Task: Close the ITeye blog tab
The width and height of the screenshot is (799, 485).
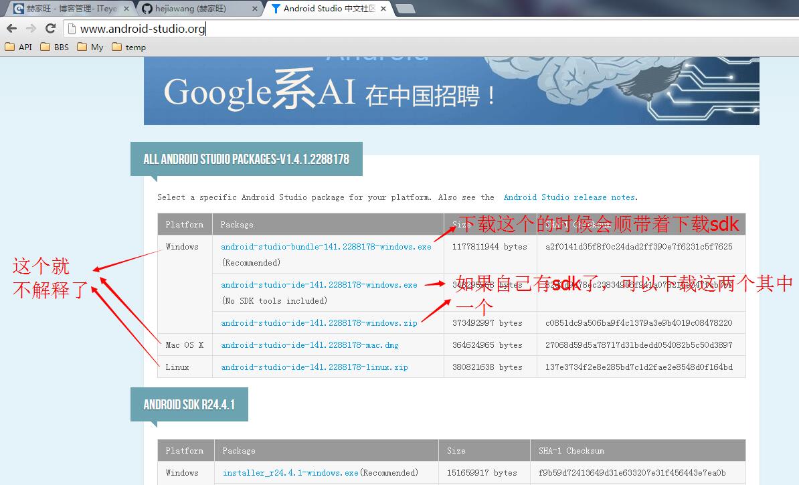Action: coord(126,9)
